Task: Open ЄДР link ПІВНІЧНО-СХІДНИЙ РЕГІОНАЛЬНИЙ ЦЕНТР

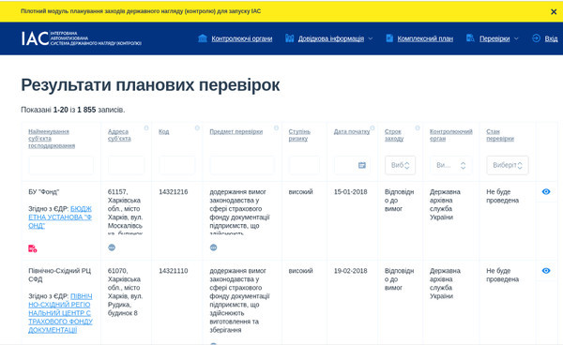Action: click(60, 313)
